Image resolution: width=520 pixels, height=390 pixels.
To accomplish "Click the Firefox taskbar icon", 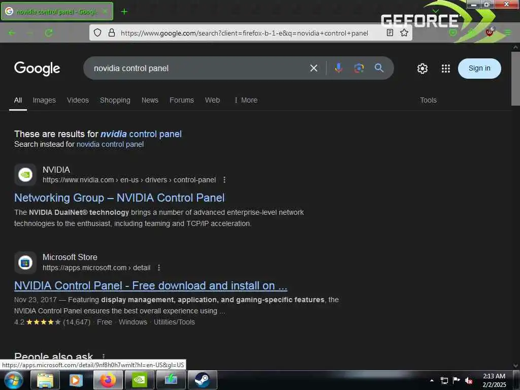I will [x=108, y=380].
